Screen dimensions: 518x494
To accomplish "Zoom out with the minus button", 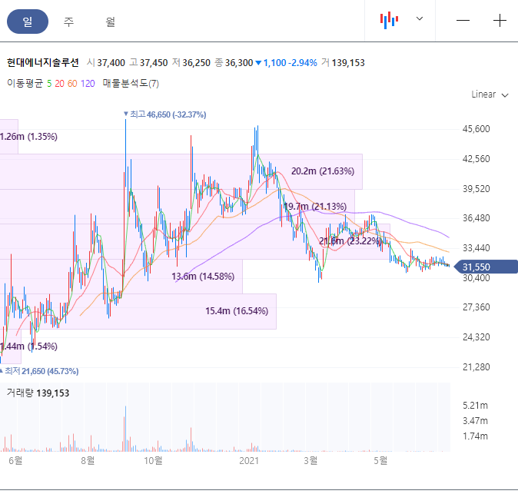I will coord(463,21).
